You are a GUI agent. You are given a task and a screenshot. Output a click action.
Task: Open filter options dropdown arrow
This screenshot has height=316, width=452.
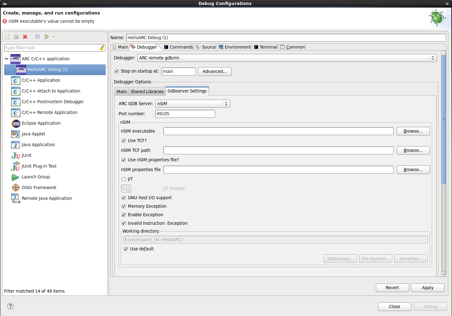point(54,37)
